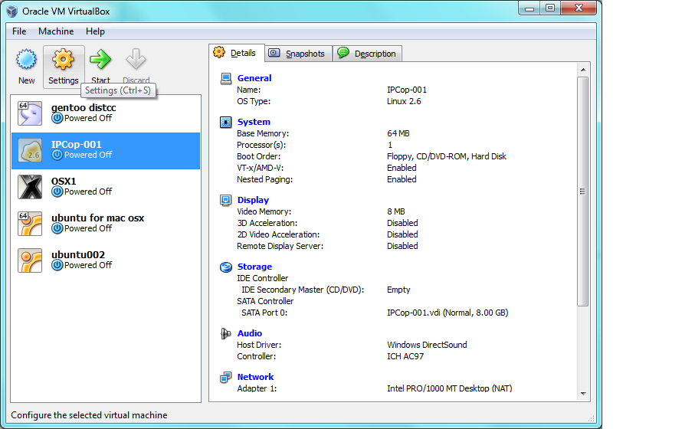Viewport: 695px width, 429px height.
Task: Click the Discard toolbar icon
Action: [136, 60]
